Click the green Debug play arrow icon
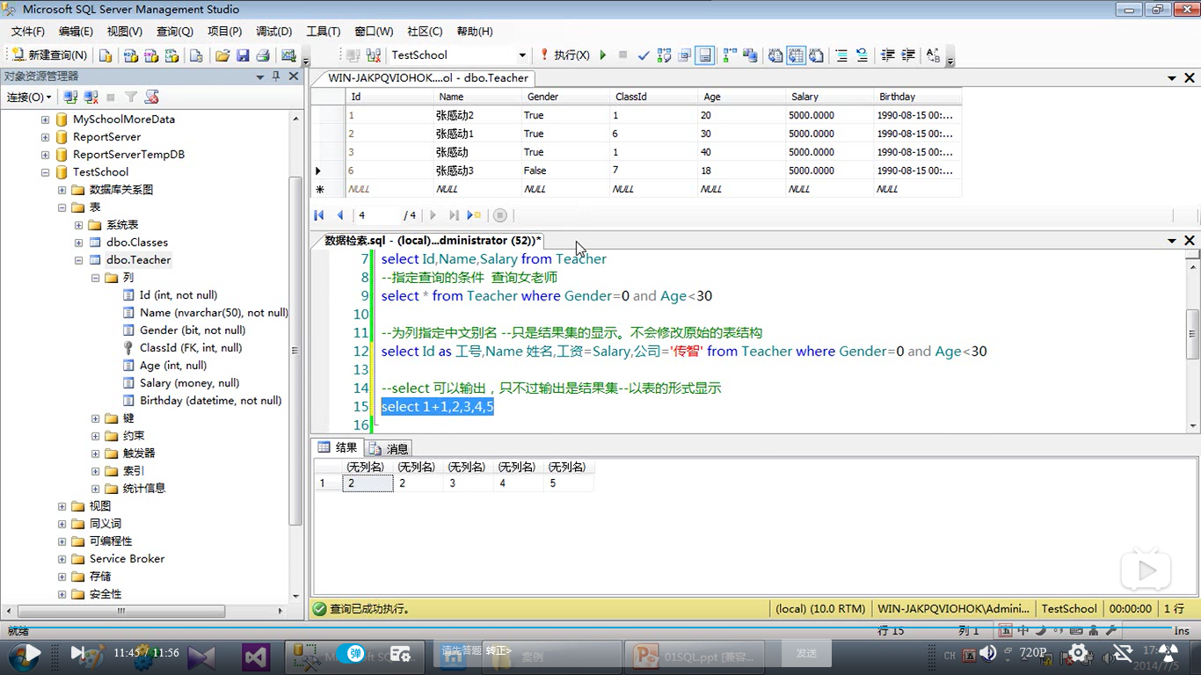The width and height of the screenshot is (1201, 675). click(603, 54)
